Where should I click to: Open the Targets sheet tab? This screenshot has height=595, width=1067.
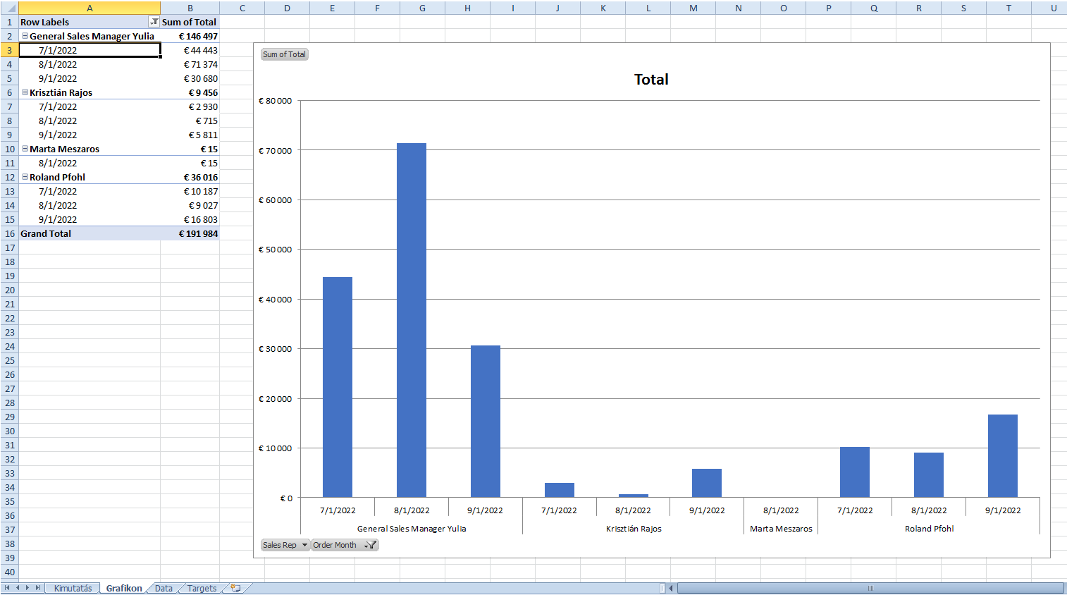coord(202,588)
